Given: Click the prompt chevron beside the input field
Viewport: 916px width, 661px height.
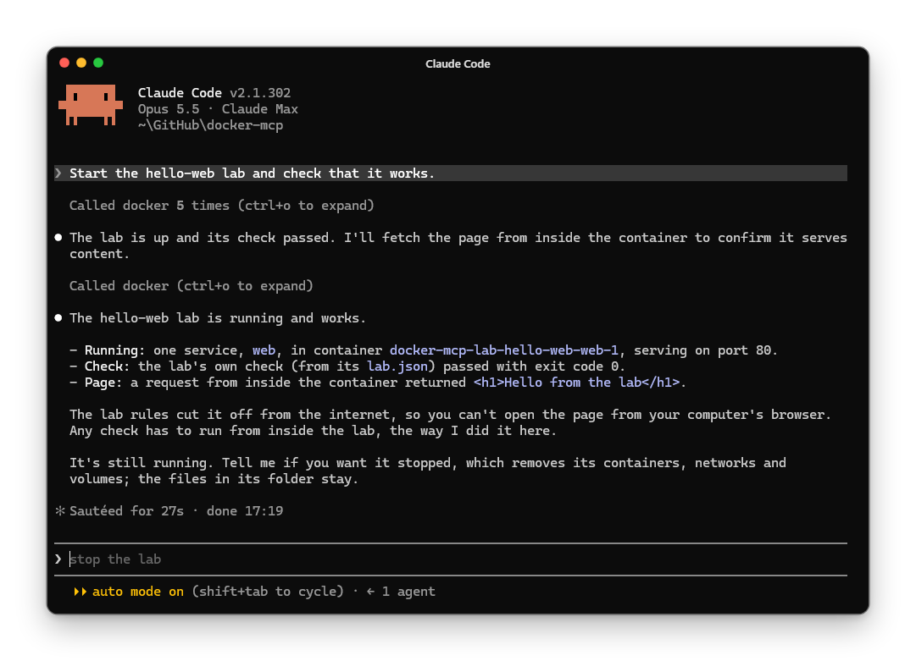Looking at the screenshot, I should (x=58, y=559).
